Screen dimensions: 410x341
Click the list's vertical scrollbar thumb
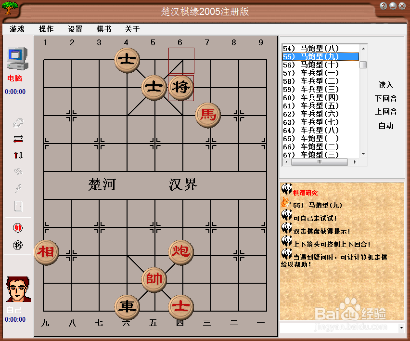click(x=363, y=65)
